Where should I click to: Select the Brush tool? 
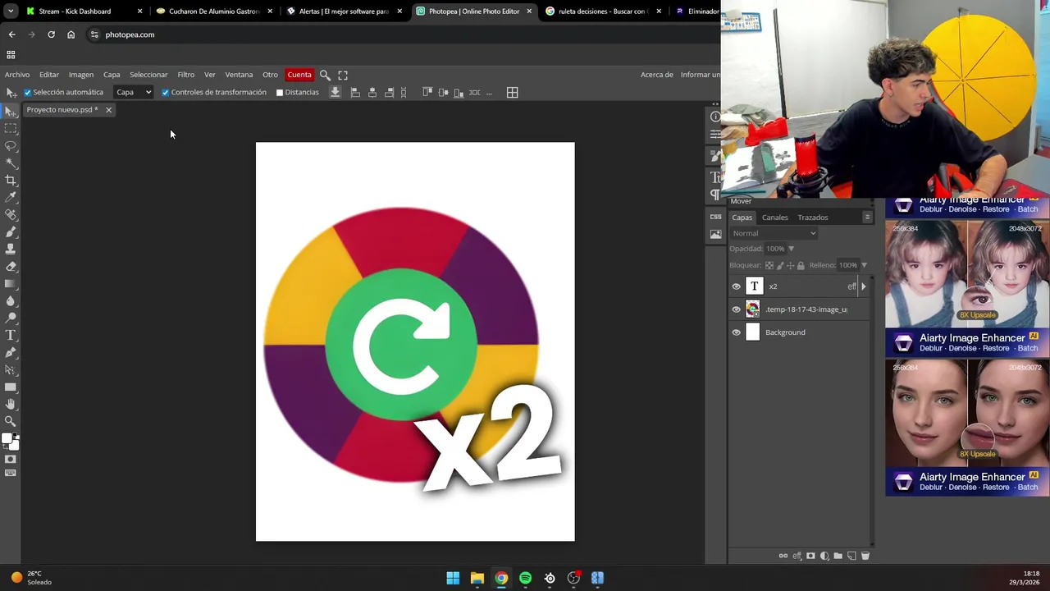point(11,231)
